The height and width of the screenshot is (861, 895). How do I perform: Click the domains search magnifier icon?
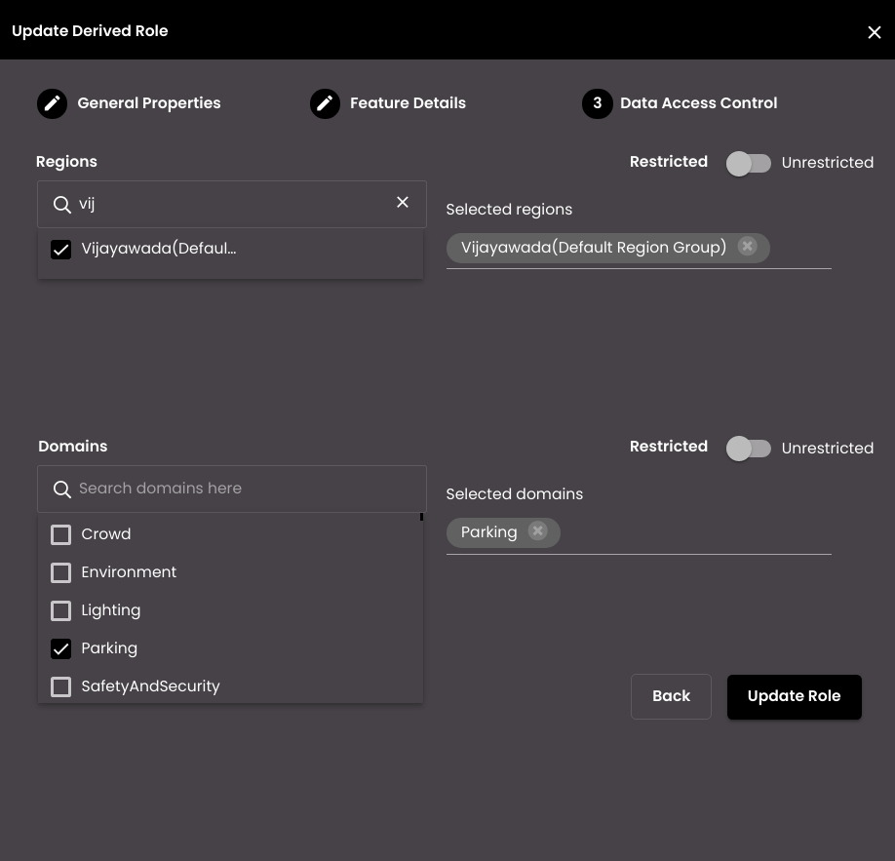[61, 489]
